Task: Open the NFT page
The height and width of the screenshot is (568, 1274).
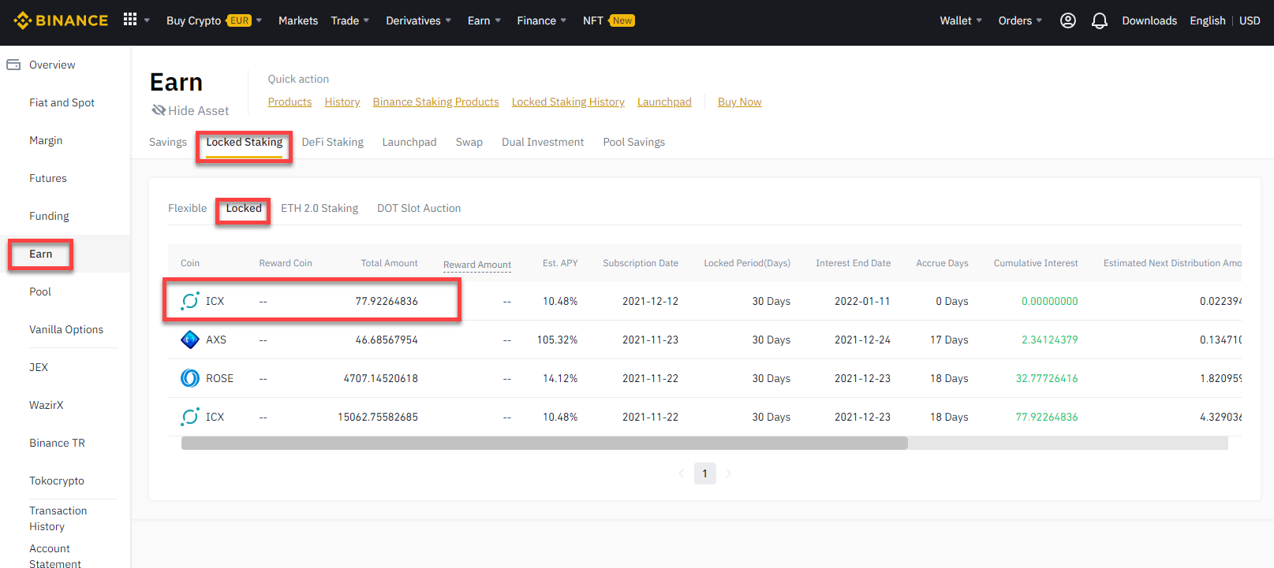Action: click(x=593, y=20)
